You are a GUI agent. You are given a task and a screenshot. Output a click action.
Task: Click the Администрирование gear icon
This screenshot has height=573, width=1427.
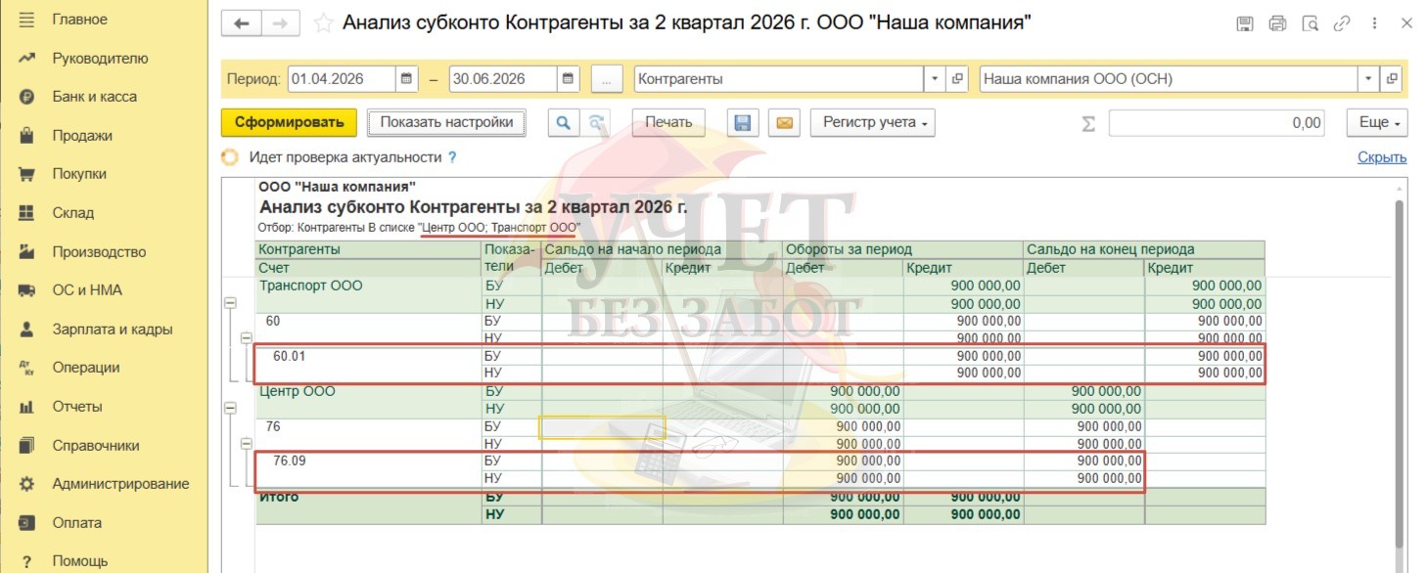click(x=27, y=484)
